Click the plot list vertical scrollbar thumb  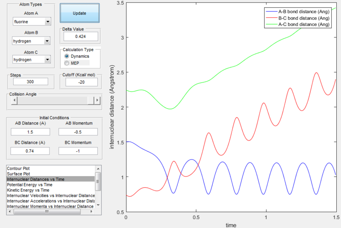click(x=98, y=182)
